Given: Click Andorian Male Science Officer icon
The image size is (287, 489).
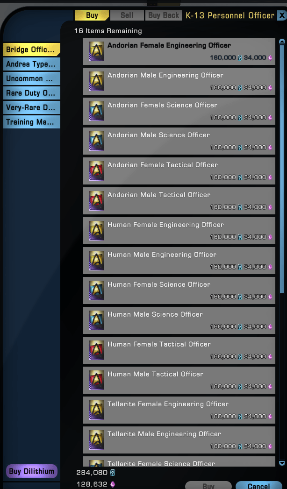Looking at the screenshot, I should coord(96,141).
